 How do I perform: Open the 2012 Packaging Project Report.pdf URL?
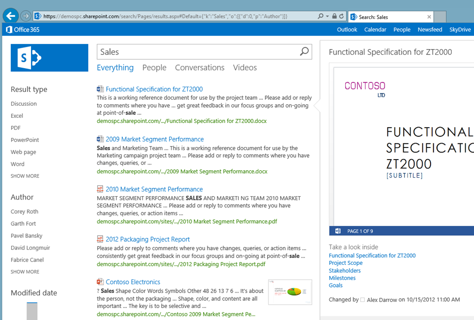tap(181, 264)
